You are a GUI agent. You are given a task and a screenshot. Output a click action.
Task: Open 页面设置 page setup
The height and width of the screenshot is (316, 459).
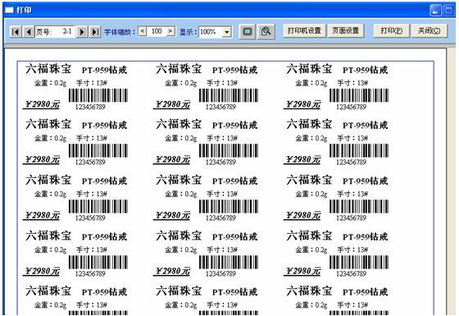pos(346,30)
